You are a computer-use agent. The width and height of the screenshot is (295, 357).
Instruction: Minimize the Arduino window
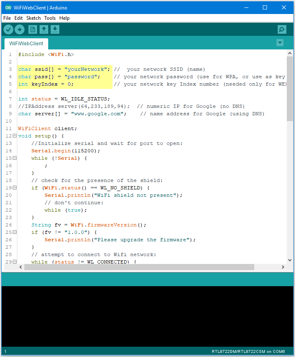(x=246, y=7)
